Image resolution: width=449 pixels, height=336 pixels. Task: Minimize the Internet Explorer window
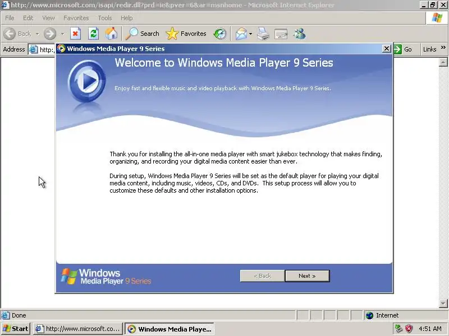point(424,5)
